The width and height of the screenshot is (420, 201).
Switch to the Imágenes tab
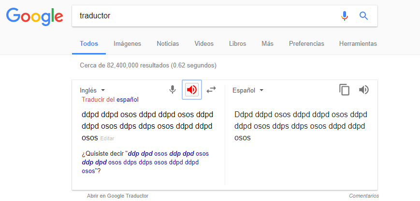point(127,43)
